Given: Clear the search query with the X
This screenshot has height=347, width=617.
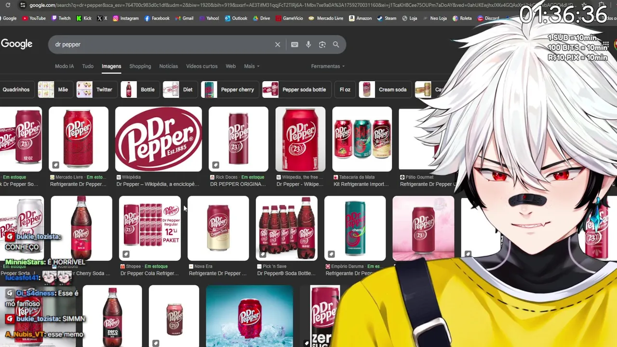Looking at the screenshot, I should click(x=278, y=44).
